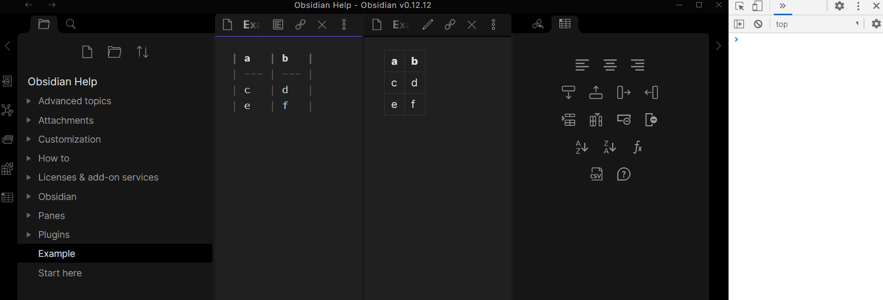Toggle device toolbar in DevTools
The height and width of the screenshot is (300, 883).
758,6
